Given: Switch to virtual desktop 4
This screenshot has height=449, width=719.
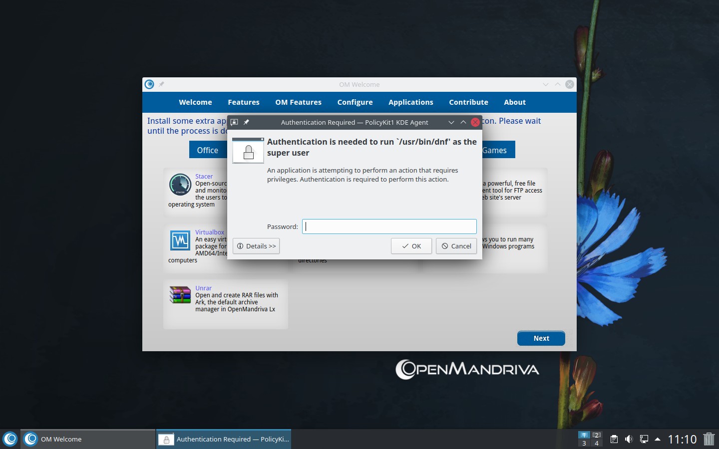Looking at the screenshot, I should coord(597,443).
